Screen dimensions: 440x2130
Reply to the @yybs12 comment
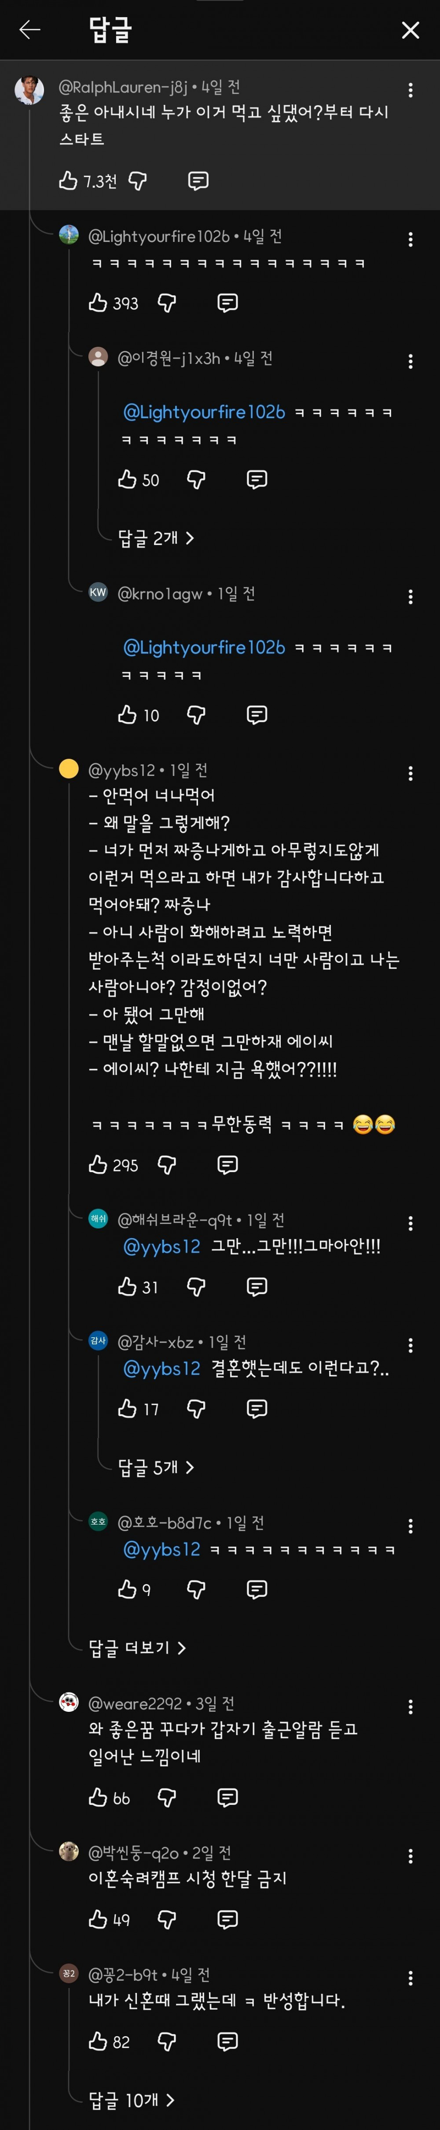tap(227, 1165)
